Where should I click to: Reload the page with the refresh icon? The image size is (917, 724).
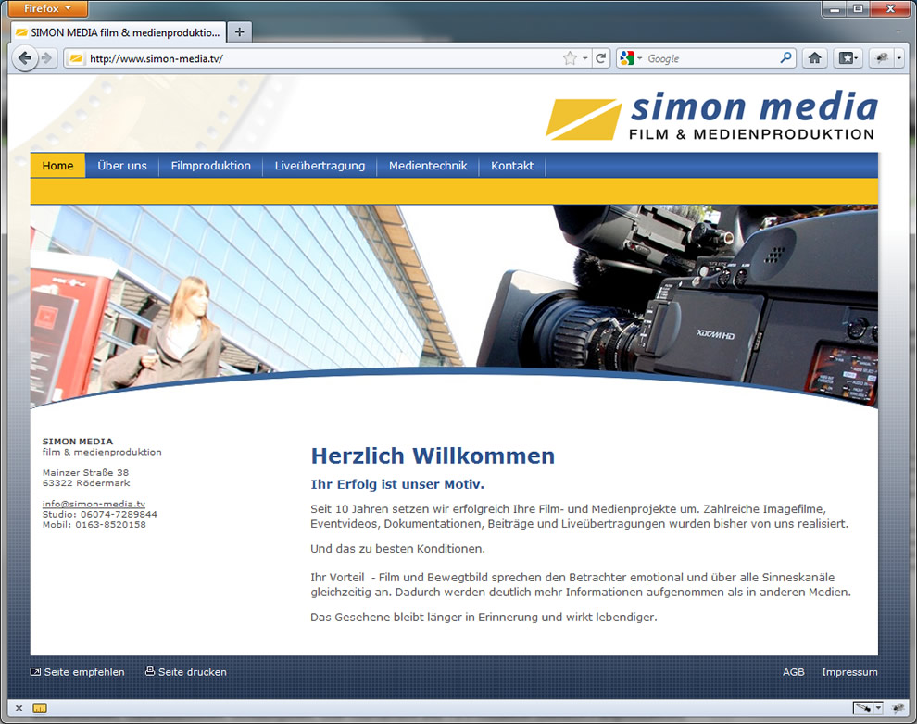[x=600, y=58]
